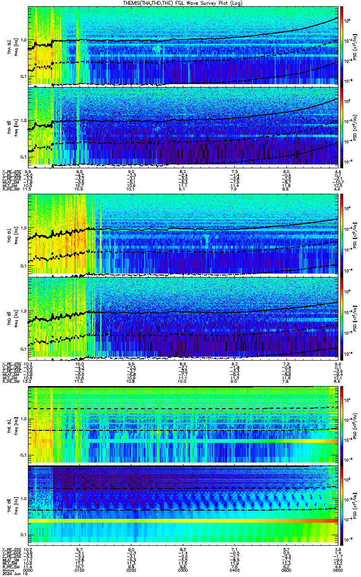Click the PSD color bar beside THD B-perpendicular
The image size is (361, 577).
click(341, 235)
